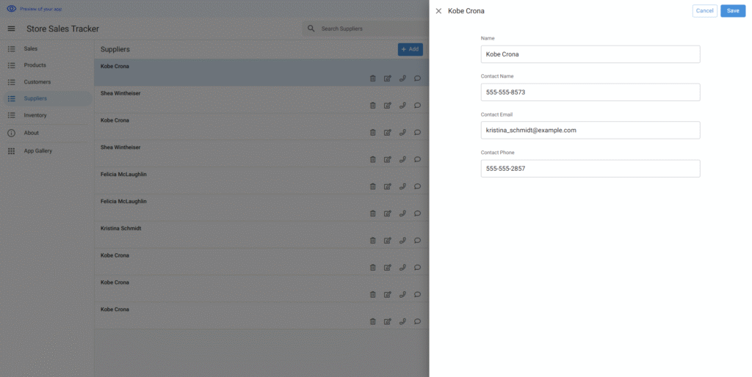Click trash icon on last Kobe Crona row

(x=372, y=321)
